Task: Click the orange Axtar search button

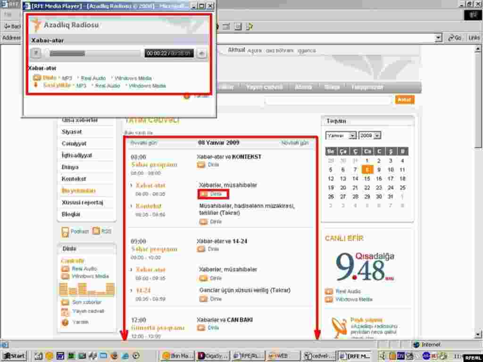Action: click(x=405, y=100)
